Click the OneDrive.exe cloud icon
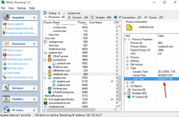179x117 pixels. tap(50, 67)
